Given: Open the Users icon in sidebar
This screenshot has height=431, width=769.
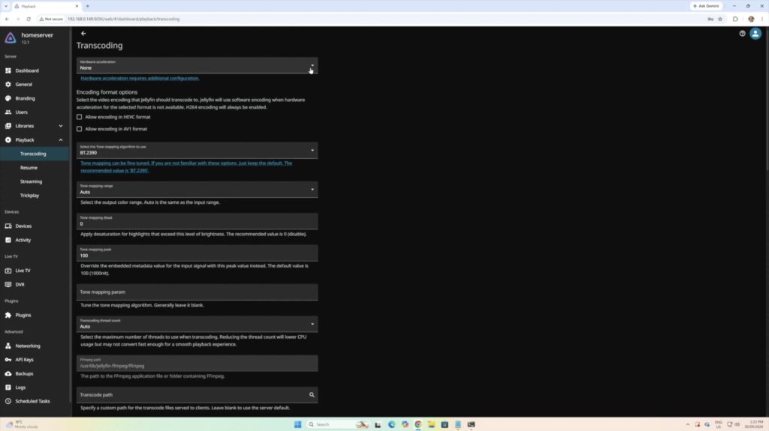Looking at the screenshot, I should pos(8,112).
